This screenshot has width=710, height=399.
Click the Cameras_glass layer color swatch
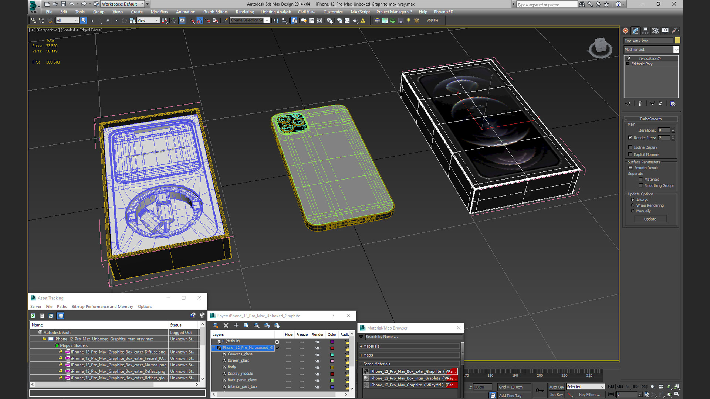point(332,355)
